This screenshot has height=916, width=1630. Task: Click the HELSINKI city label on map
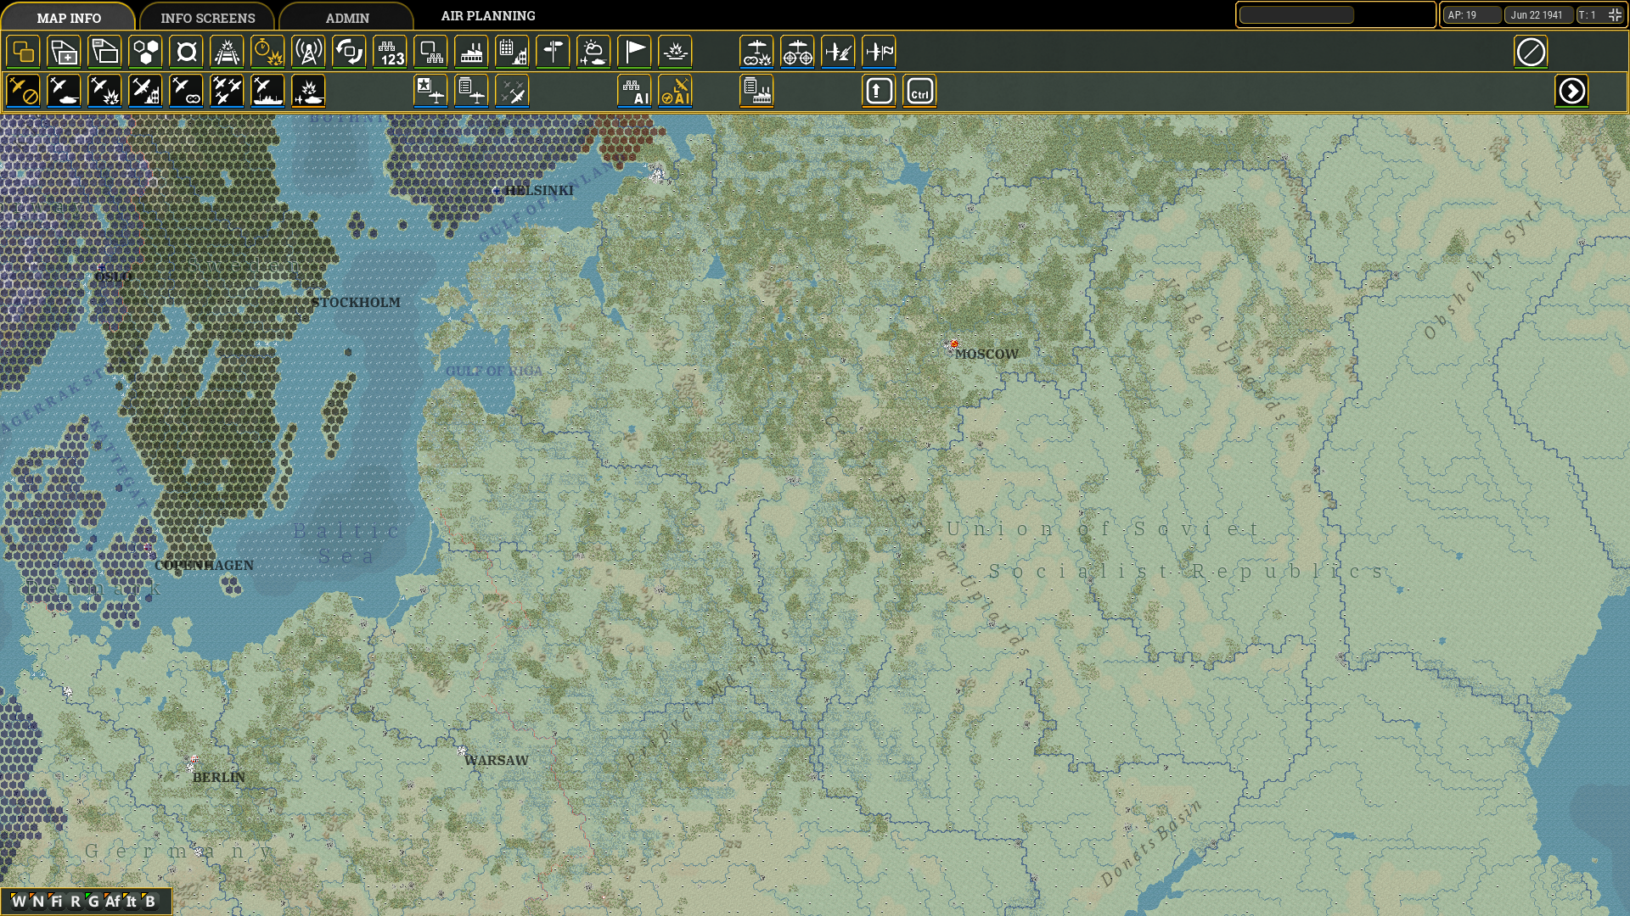(539, 190)
